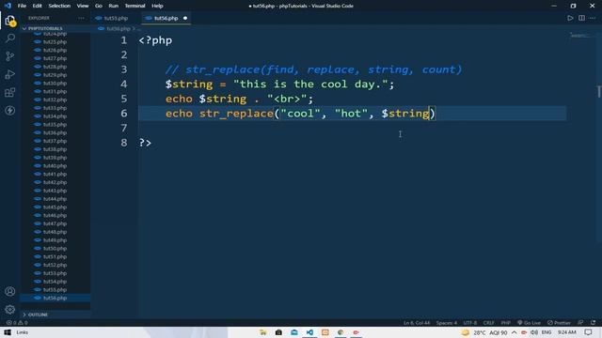The width and height of the screenshot is (602, 338).
Task: Open tut40.php in Explorer
Action: click(55, 166)
